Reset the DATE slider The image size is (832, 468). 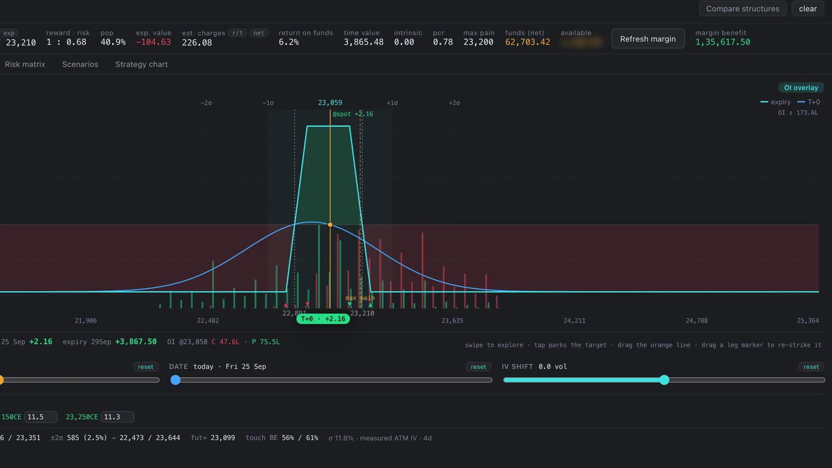click(x=478, y=367)
